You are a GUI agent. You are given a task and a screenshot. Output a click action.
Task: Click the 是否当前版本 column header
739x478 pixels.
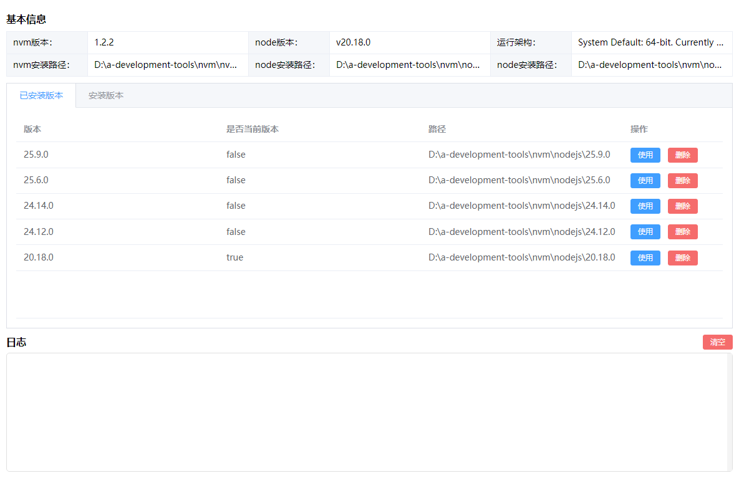[x=253, y=129]
